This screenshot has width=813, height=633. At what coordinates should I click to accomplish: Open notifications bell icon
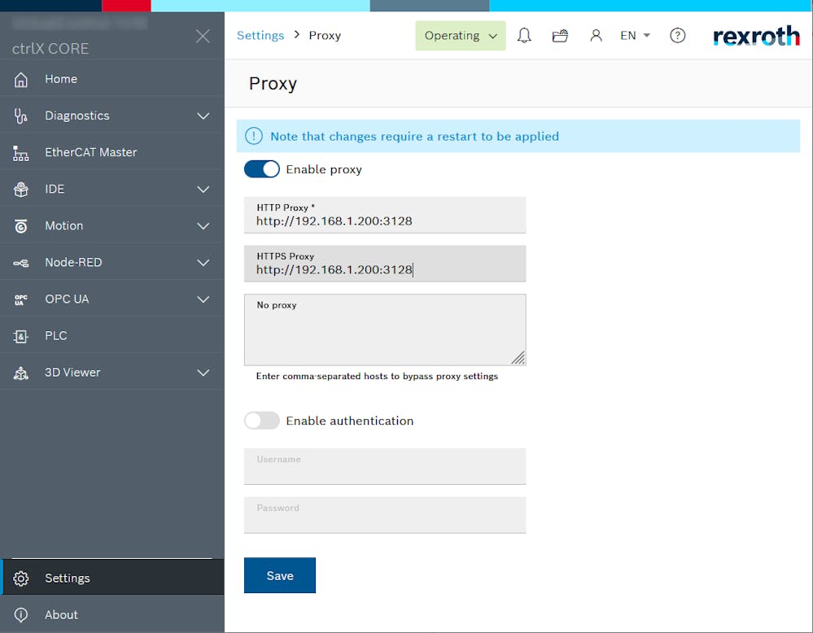pos(524,35)
